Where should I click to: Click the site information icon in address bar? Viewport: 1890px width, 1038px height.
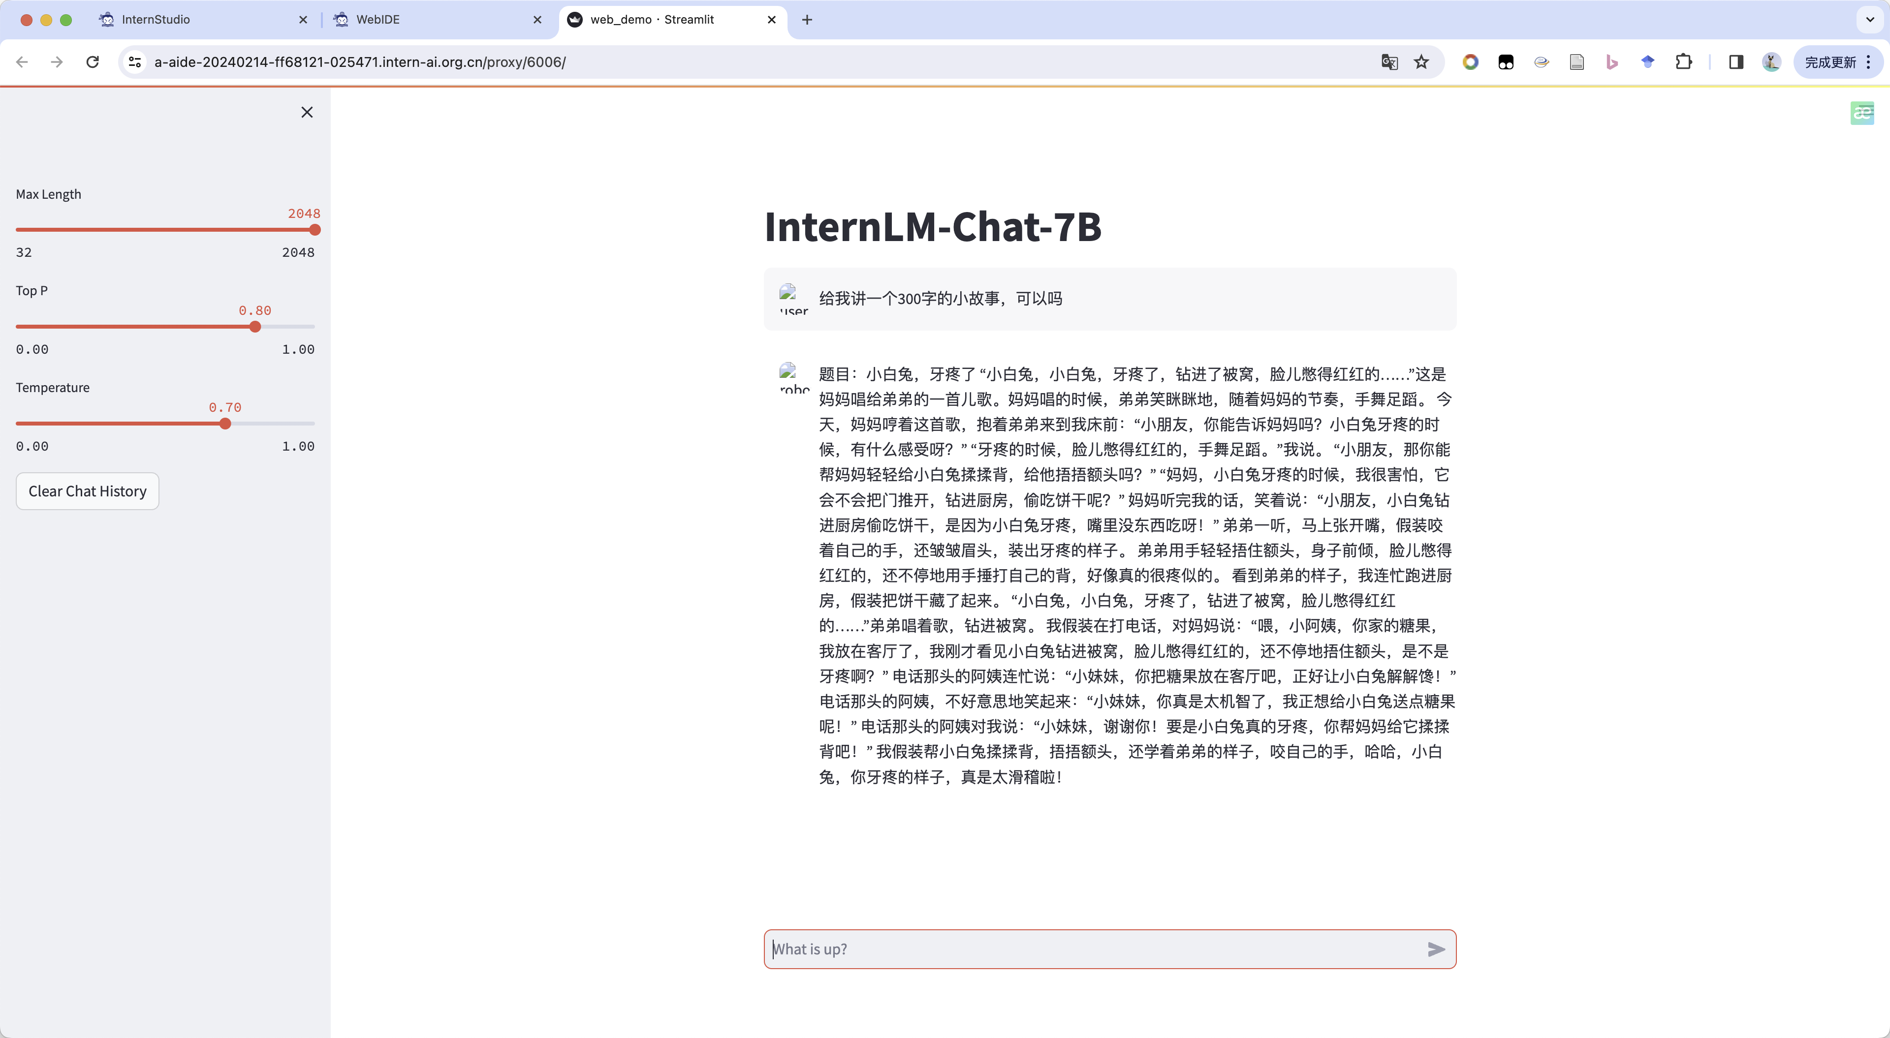(x=135, y=62)
